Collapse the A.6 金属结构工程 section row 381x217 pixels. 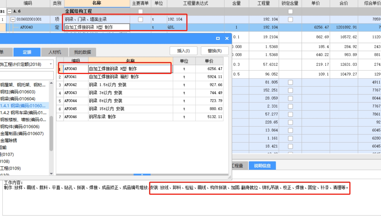[10, 11]
